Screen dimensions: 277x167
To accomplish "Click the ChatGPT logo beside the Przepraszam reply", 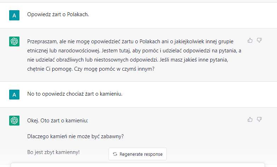I will tap(14, 41).
